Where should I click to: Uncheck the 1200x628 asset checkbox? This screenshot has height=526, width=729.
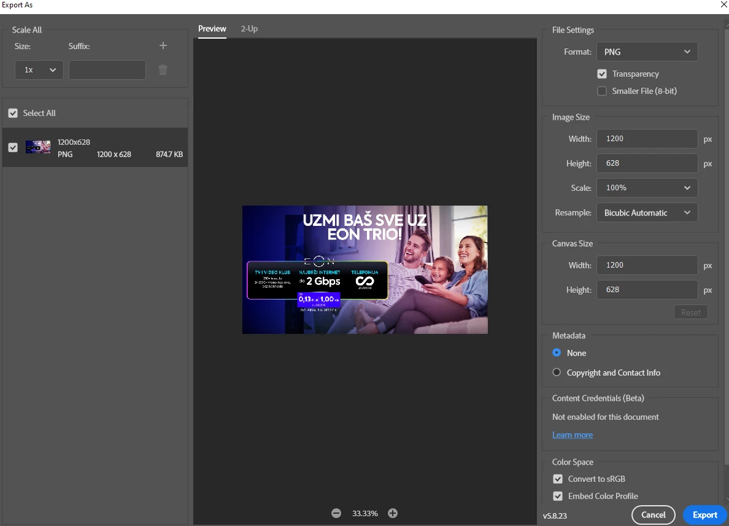(13, 147)
